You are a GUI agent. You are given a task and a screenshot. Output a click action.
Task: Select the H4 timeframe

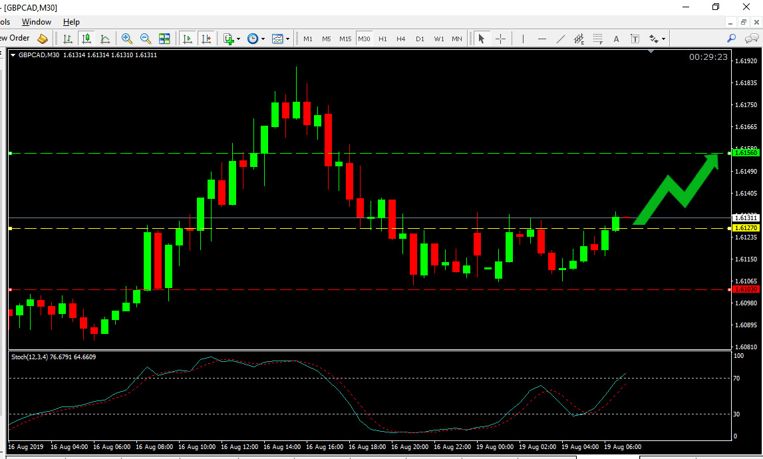(401, 39)
